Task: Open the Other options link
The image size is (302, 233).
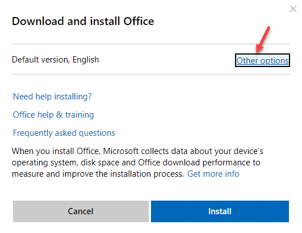Action: coord(262,61)
